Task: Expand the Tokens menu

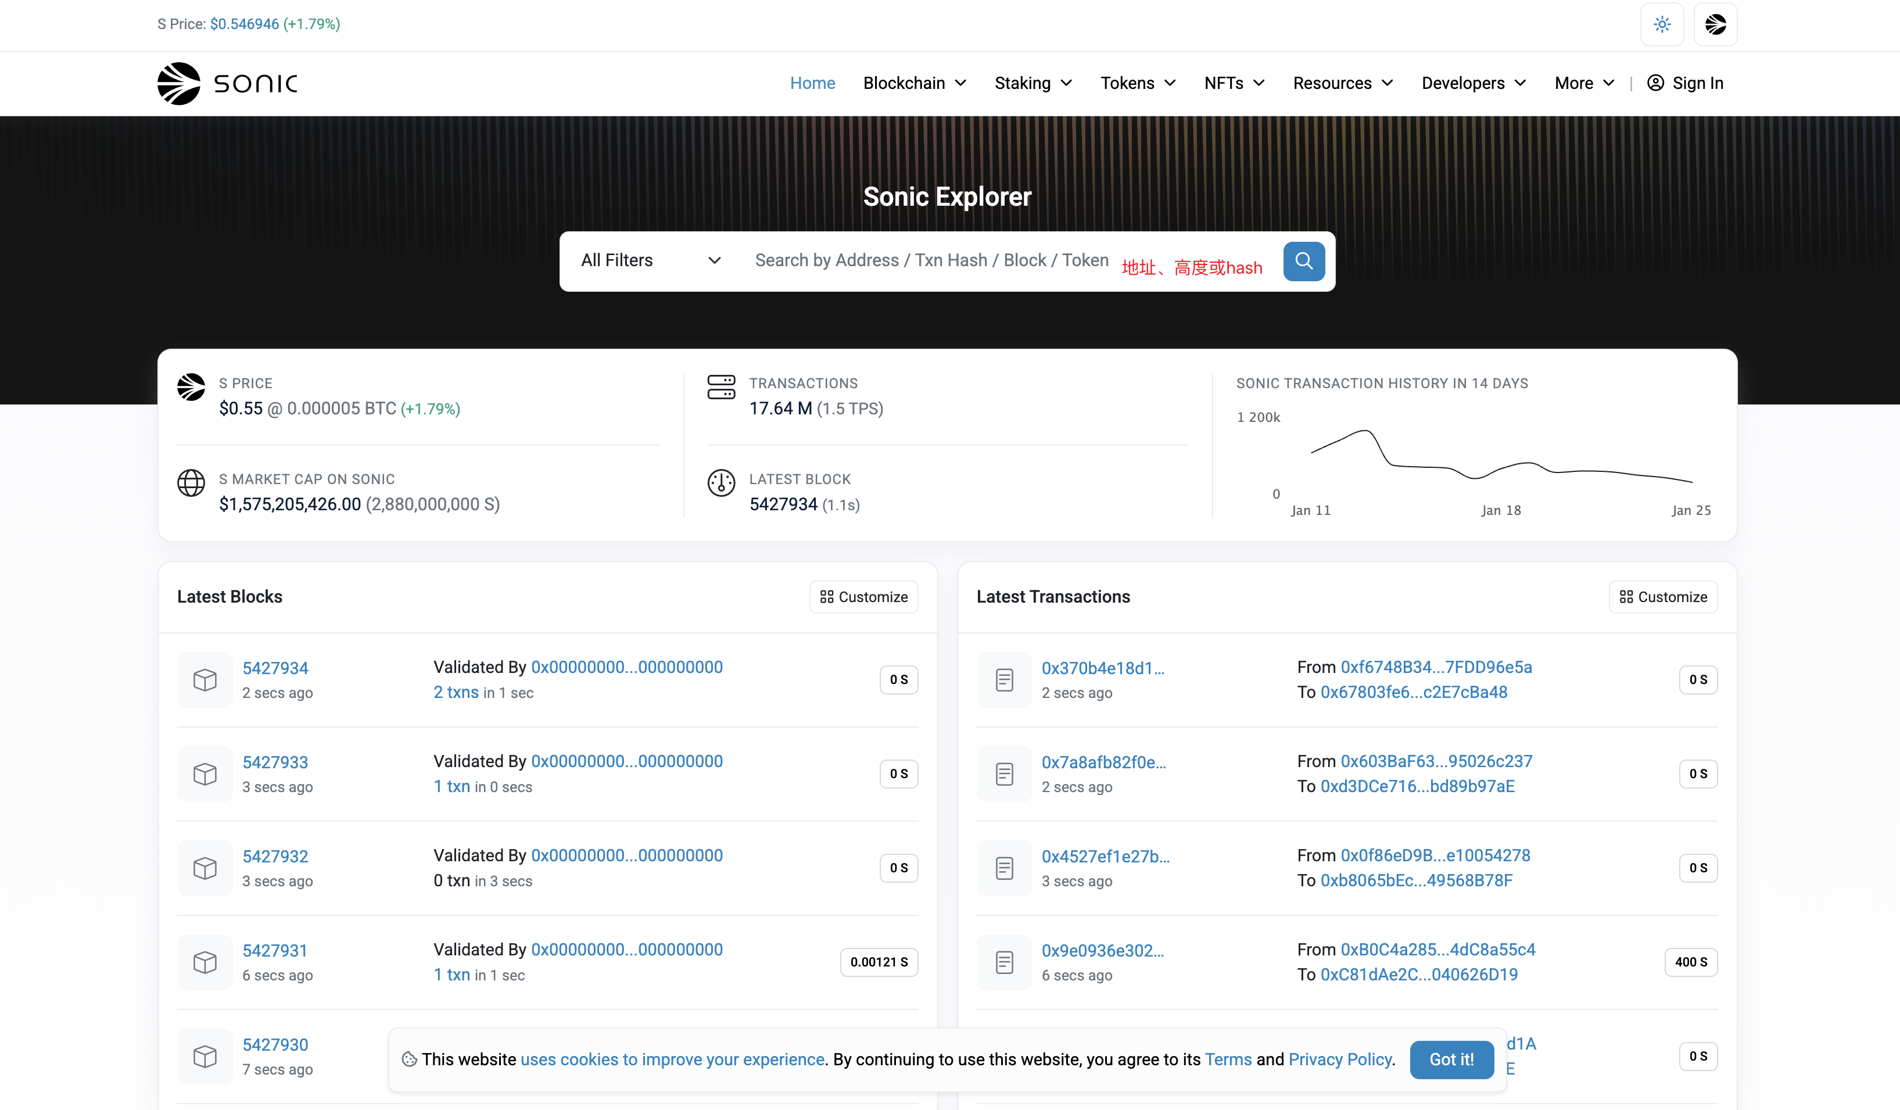Action: 1138,83
